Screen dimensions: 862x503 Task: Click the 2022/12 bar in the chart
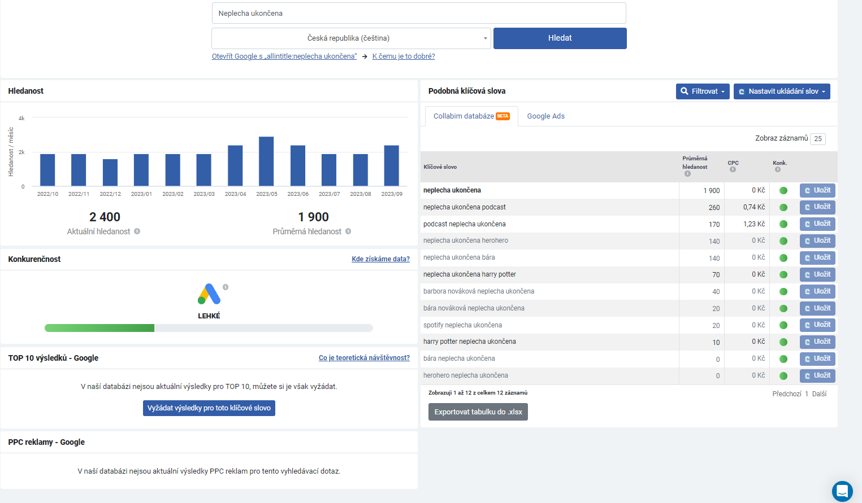[110, 173]
